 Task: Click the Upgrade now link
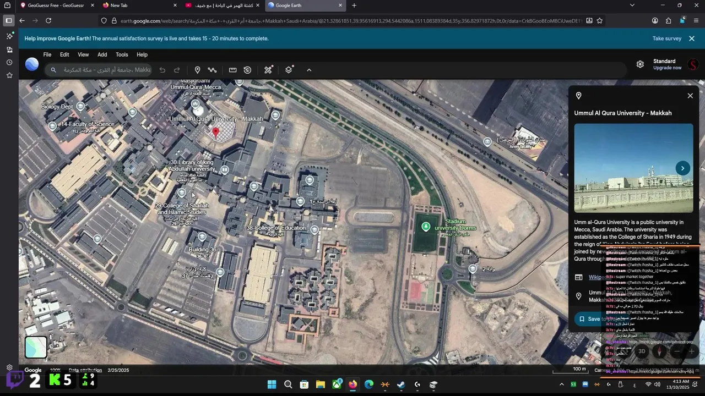click(x=667, y=68)
